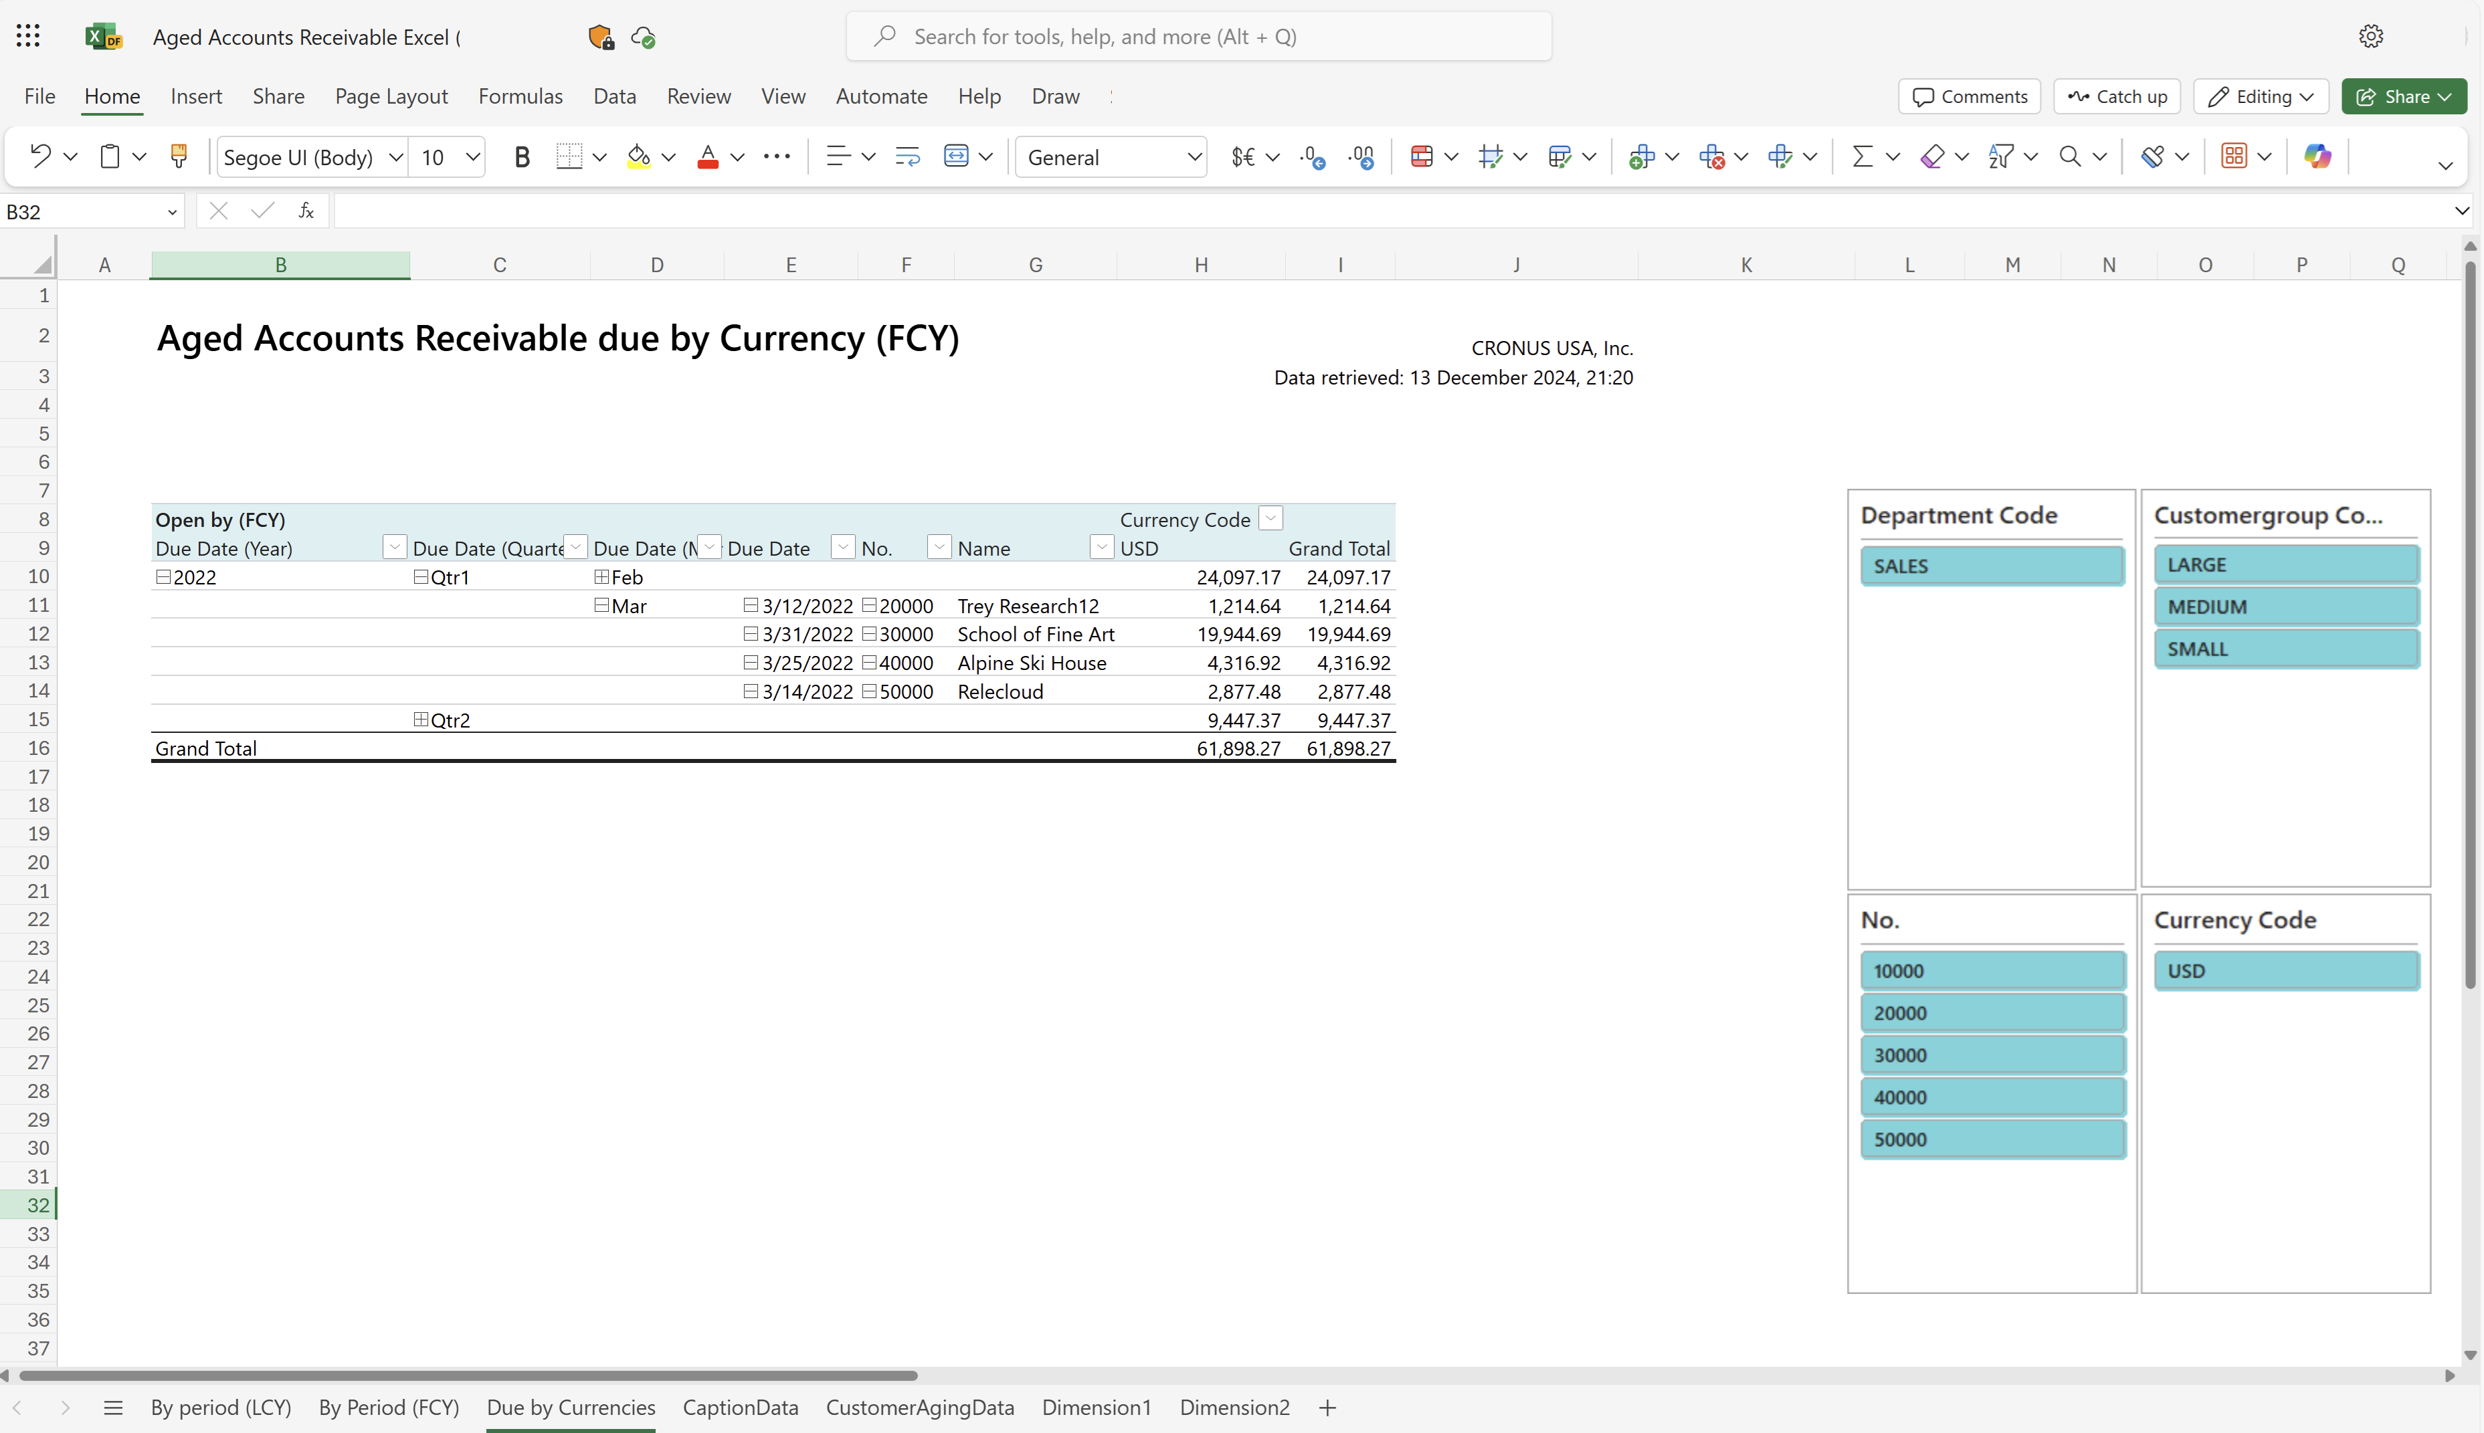
Task: Expand the Qtr2 row group
Action: coord(419,718)
